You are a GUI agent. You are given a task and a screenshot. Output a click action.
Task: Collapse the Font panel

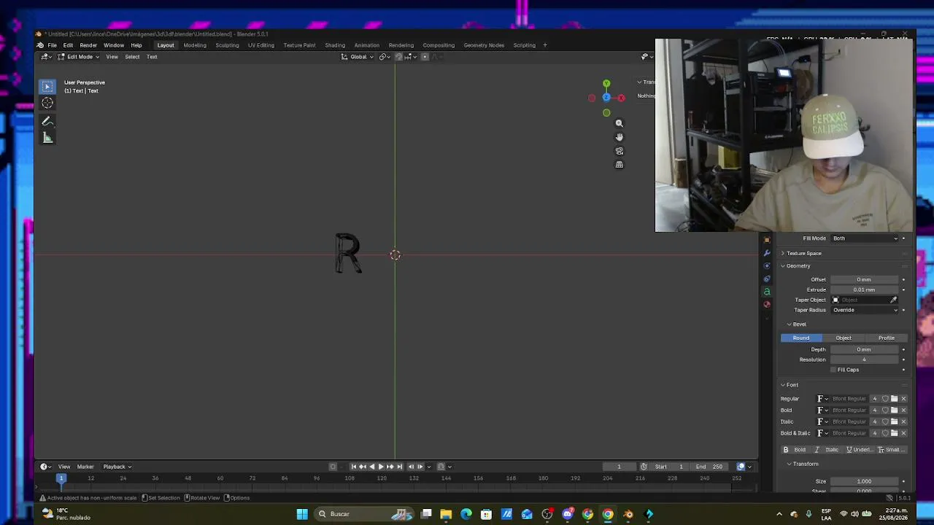click(x=791, y=385)
